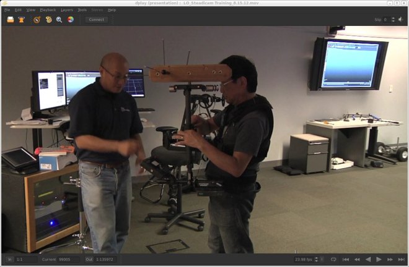This screenshot has height=267, width=409.
Task: Click the gear settings icon in the toolbar
Action: [48, 20]
